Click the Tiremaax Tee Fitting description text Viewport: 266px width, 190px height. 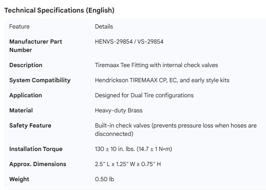(156, 65)
